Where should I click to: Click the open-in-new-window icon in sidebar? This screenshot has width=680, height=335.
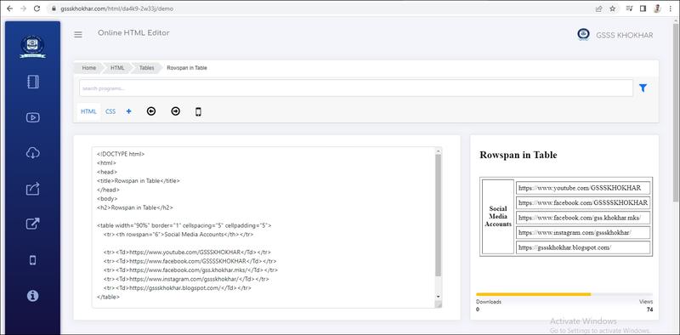pyautogui.click(x=33, y=224)
